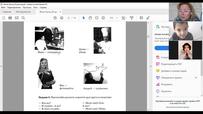Click the document scrollbar down arrow
Screen dimensions: 203x114
coord(148,110)
